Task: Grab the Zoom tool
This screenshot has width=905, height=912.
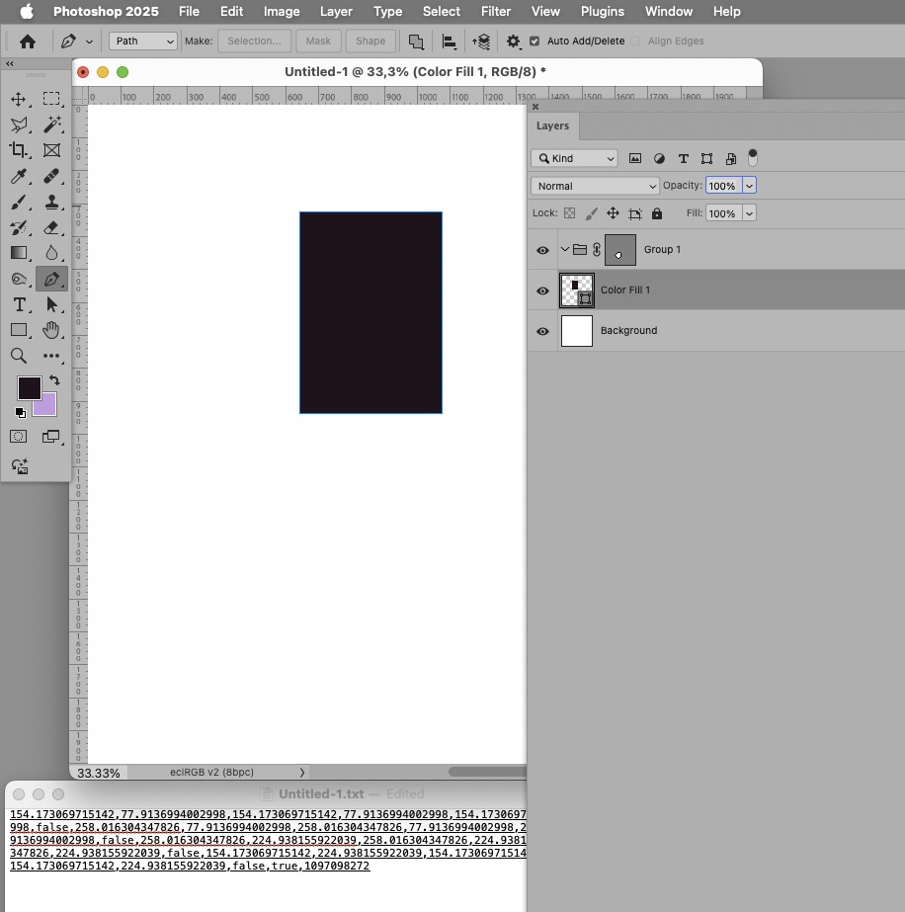Action: (18, 356)
